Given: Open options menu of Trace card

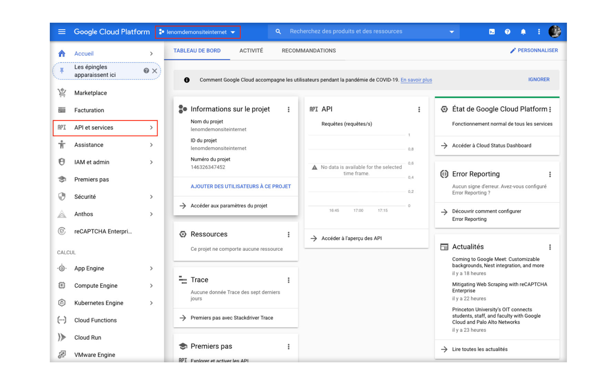Looking at the screenshot, I should (x=289, y=280).
